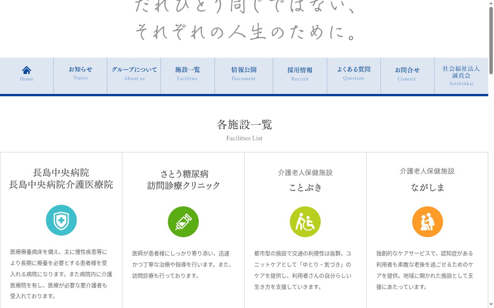Go to 施設一覧 Facilities menu
Screen dimensions: 494x308
tap(188, 76)
